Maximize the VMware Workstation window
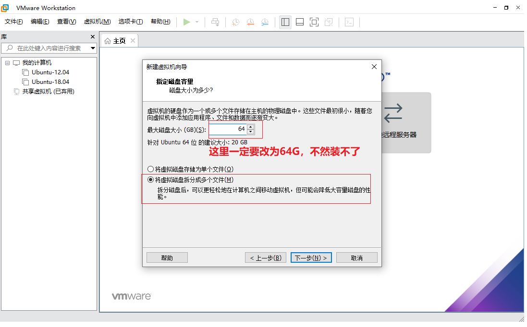Screen dimensions: 527x327 pyautogui.click(x=506, y=7)
